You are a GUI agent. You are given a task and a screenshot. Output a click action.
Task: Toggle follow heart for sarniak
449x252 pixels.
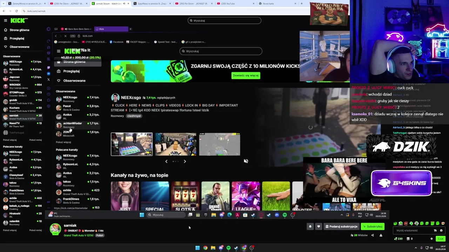tap(319, 226)
